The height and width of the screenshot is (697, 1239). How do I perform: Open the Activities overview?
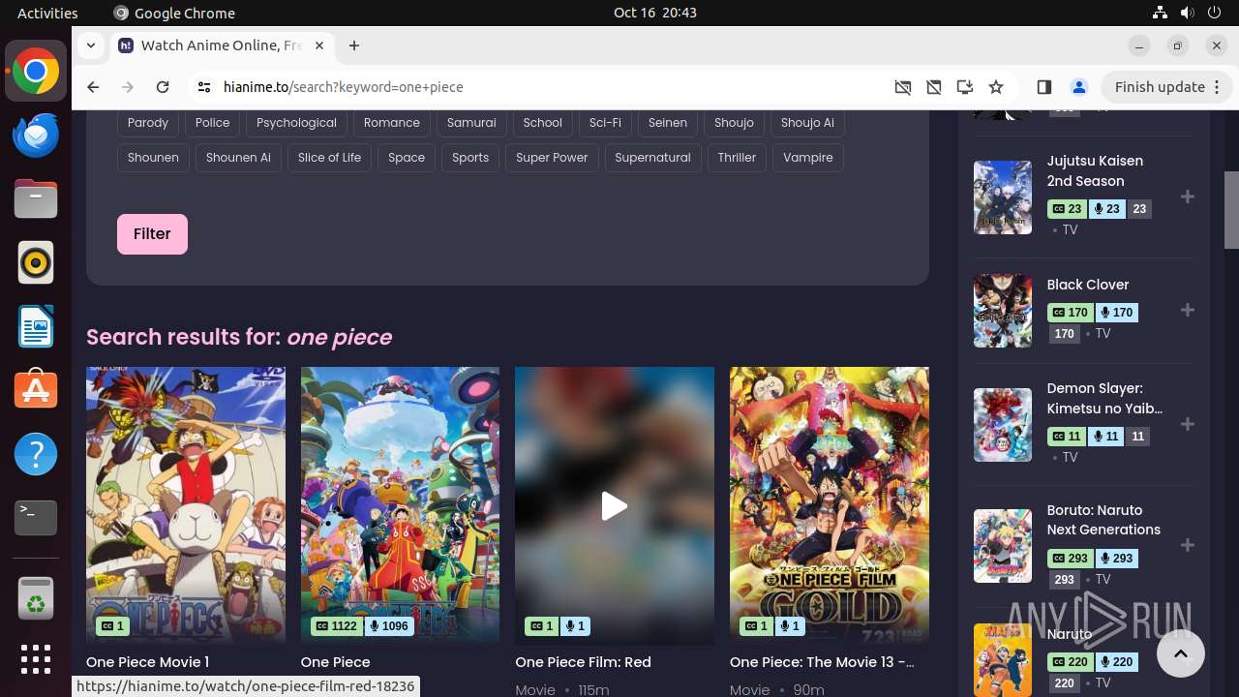click(47, 13)
